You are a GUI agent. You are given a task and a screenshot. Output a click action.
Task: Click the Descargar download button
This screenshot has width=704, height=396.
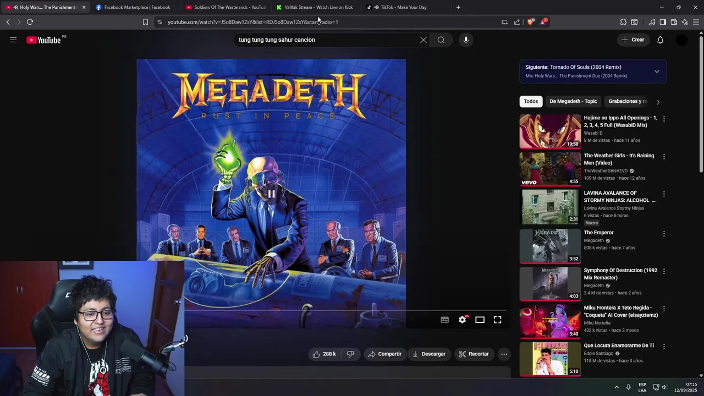[429, 354]
